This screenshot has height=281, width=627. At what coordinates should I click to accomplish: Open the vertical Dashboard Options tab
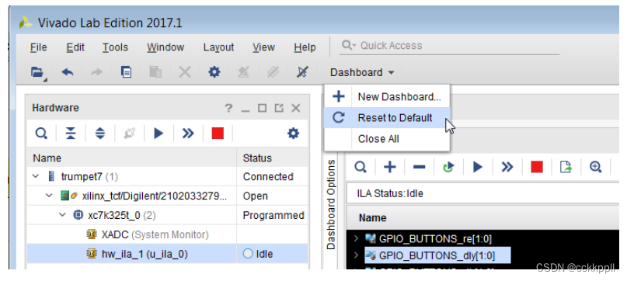pos(331,205)
